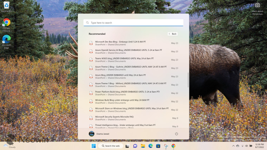Click the battery tray icon
267x150 pixels.
click(x=251, y=146)
